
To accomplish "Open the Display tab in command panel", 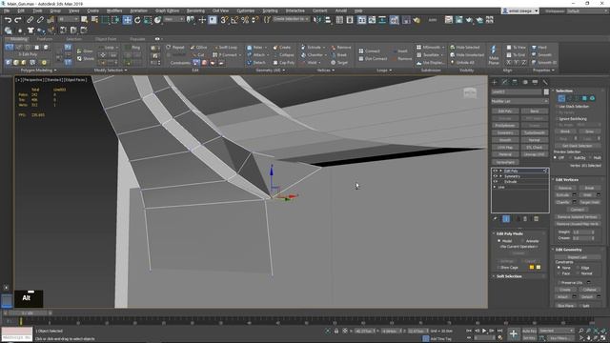I will pos(535,82).
